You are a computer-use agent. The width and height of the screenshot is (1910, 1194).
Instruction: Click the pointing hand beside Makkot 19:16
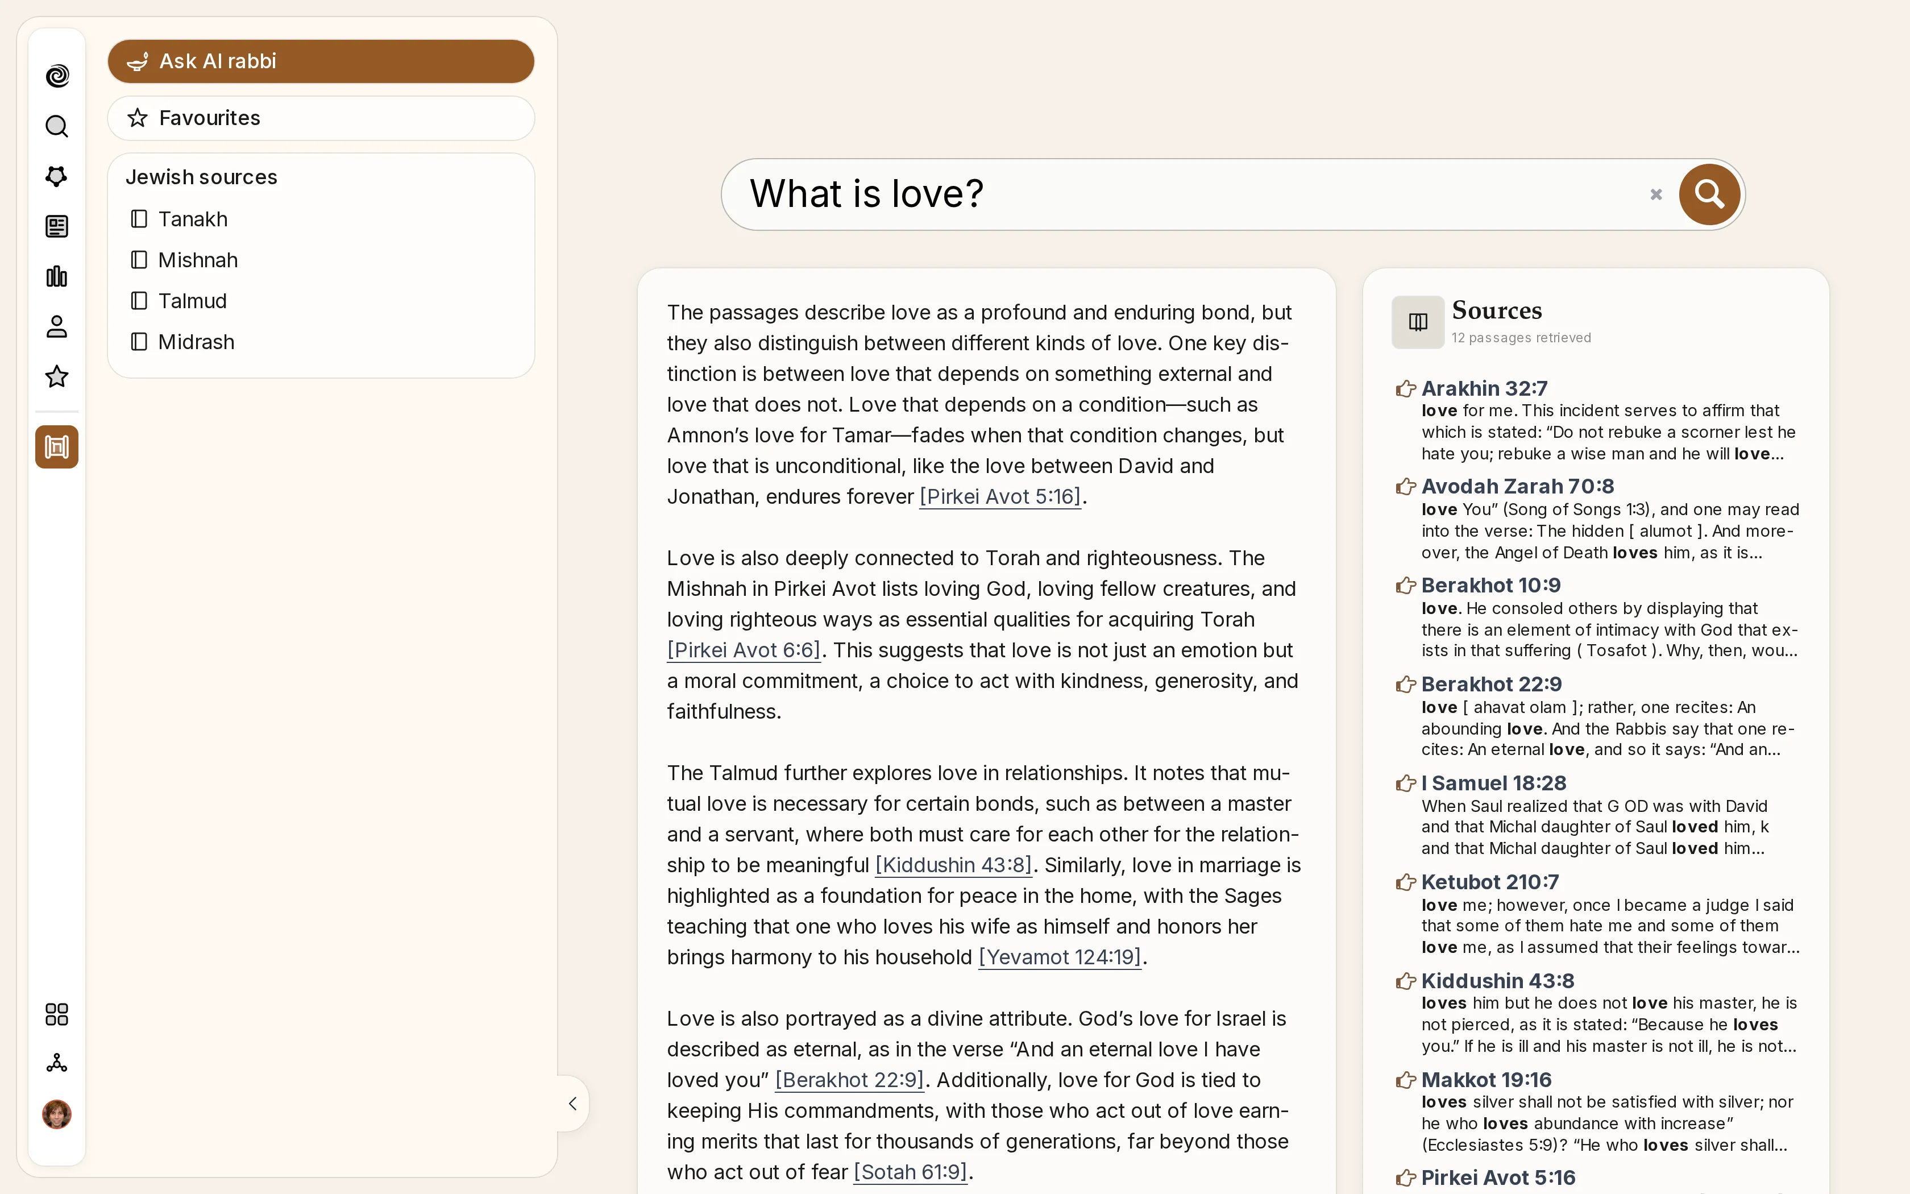pos(1406,1080)
